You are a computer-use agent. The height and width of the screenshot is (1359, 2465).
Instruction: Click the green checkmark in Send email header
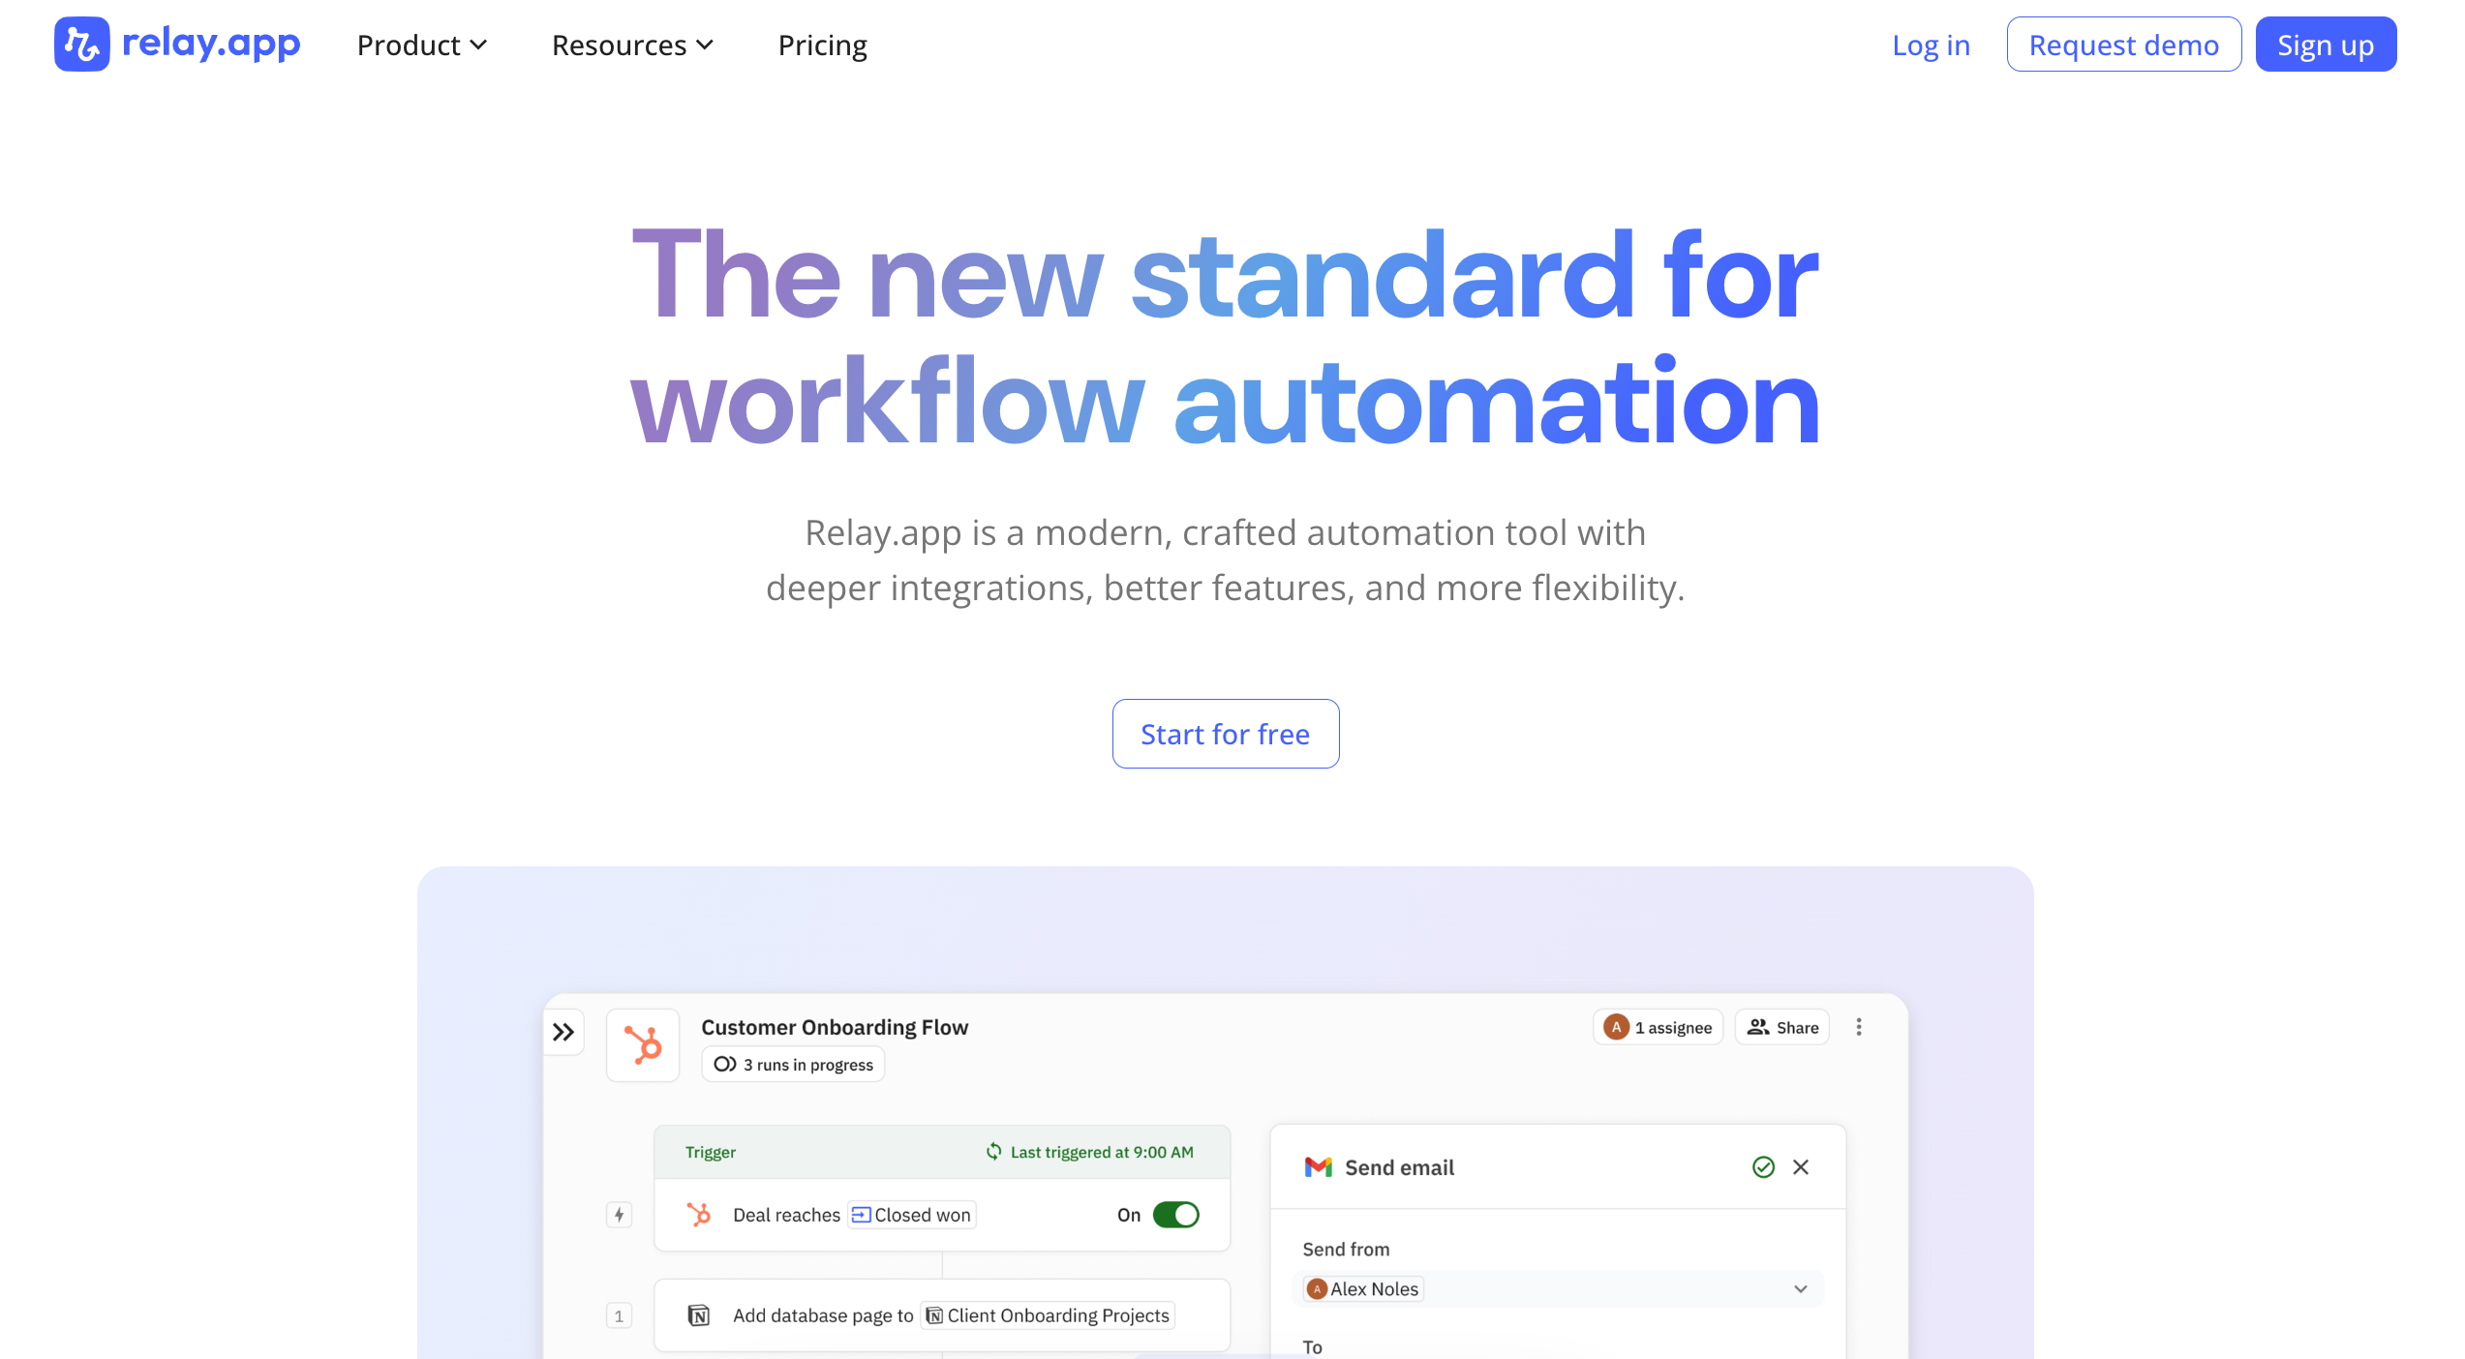pyautogui.click(x=1763, y=1167)
